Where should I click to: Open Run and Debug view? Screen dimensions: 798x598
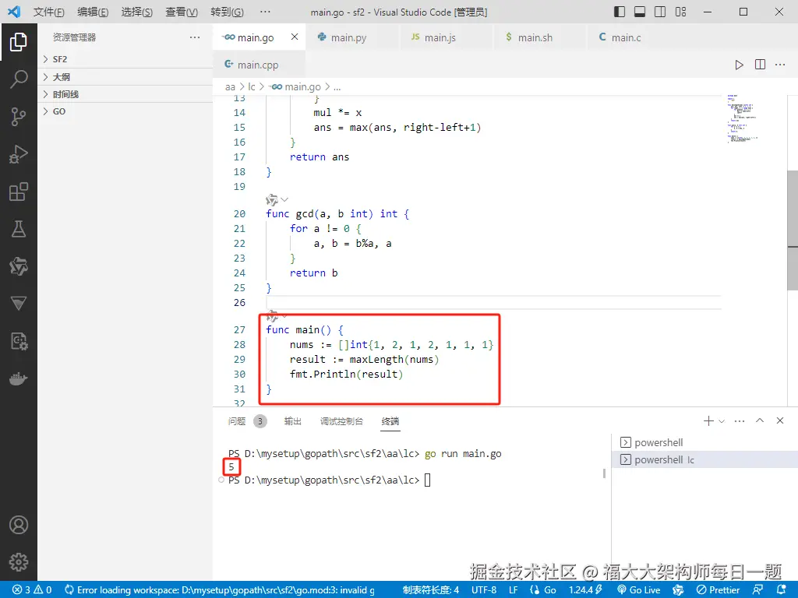pyautogui.click(x=19, y=154)
